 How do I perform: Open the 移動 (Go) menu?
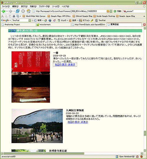(x=33, y=6)
